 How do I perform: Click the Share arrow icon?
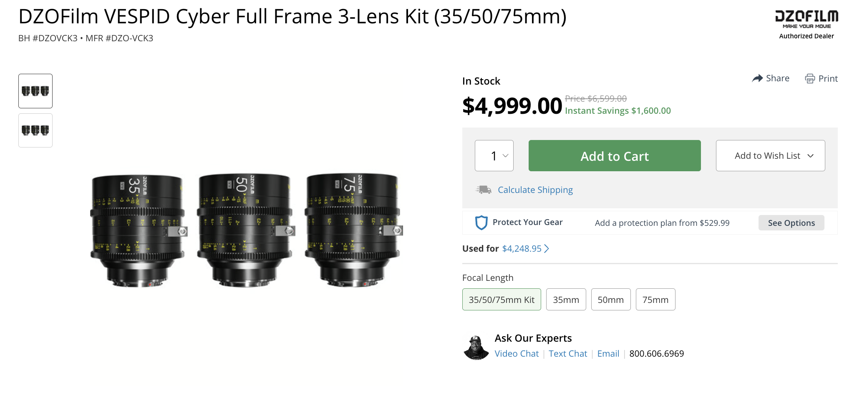(x=757, y=78)
